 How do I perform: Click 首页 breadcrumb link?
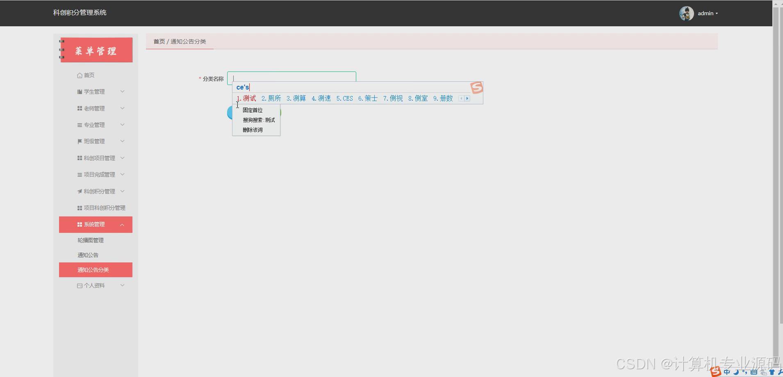159,41
